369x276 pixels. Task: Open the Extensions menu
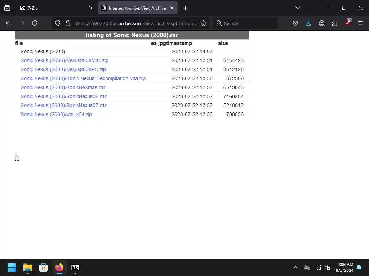pos(334,23)
